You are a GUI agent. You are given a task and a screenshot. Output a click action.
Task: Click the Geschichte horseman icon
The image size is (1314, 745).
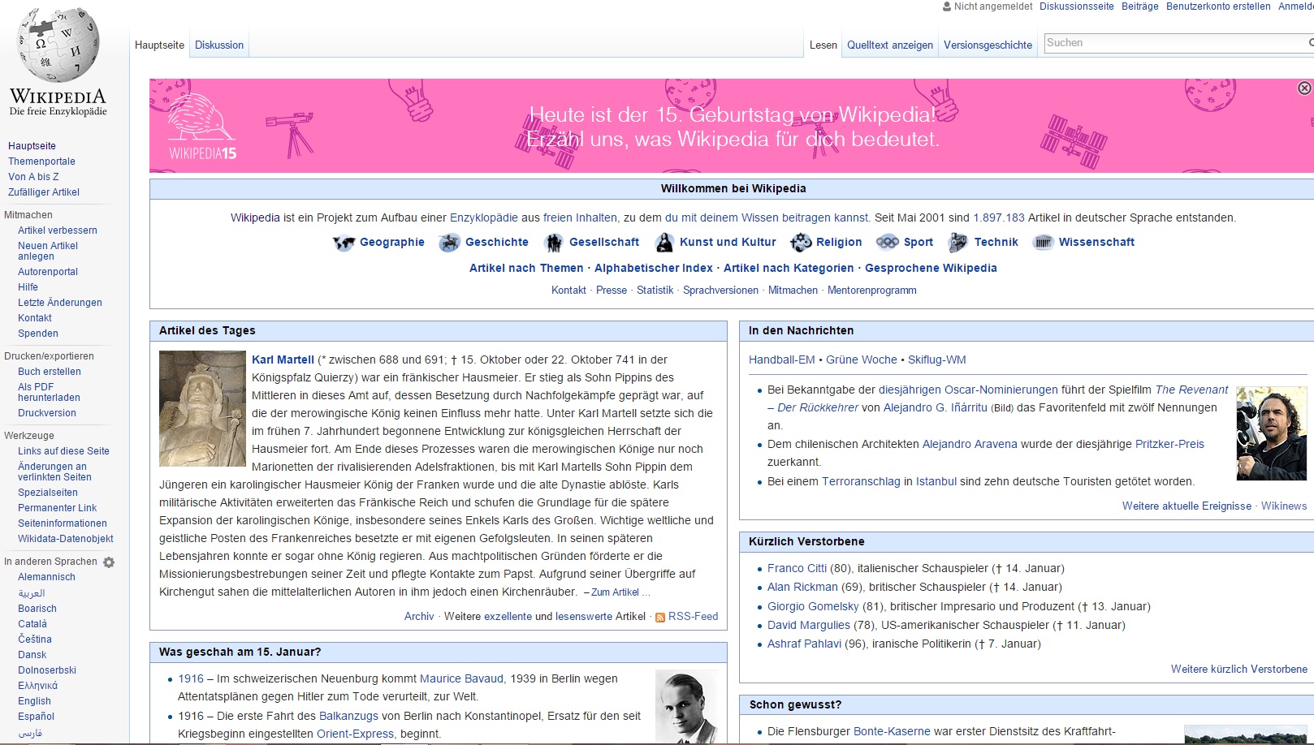click(449, 242)
